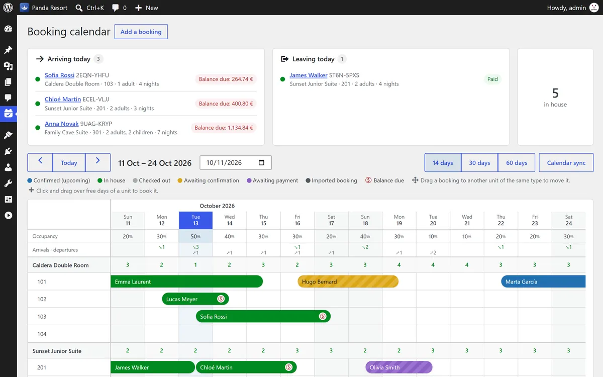This screenshot has height=377, width=603.
Task: Open the Pages icon in sidebar
Action: coord(8,82)
